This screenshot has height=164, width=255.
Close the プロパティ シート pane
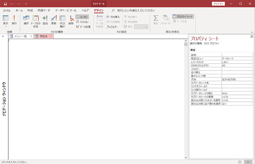[x=252, y=37]
